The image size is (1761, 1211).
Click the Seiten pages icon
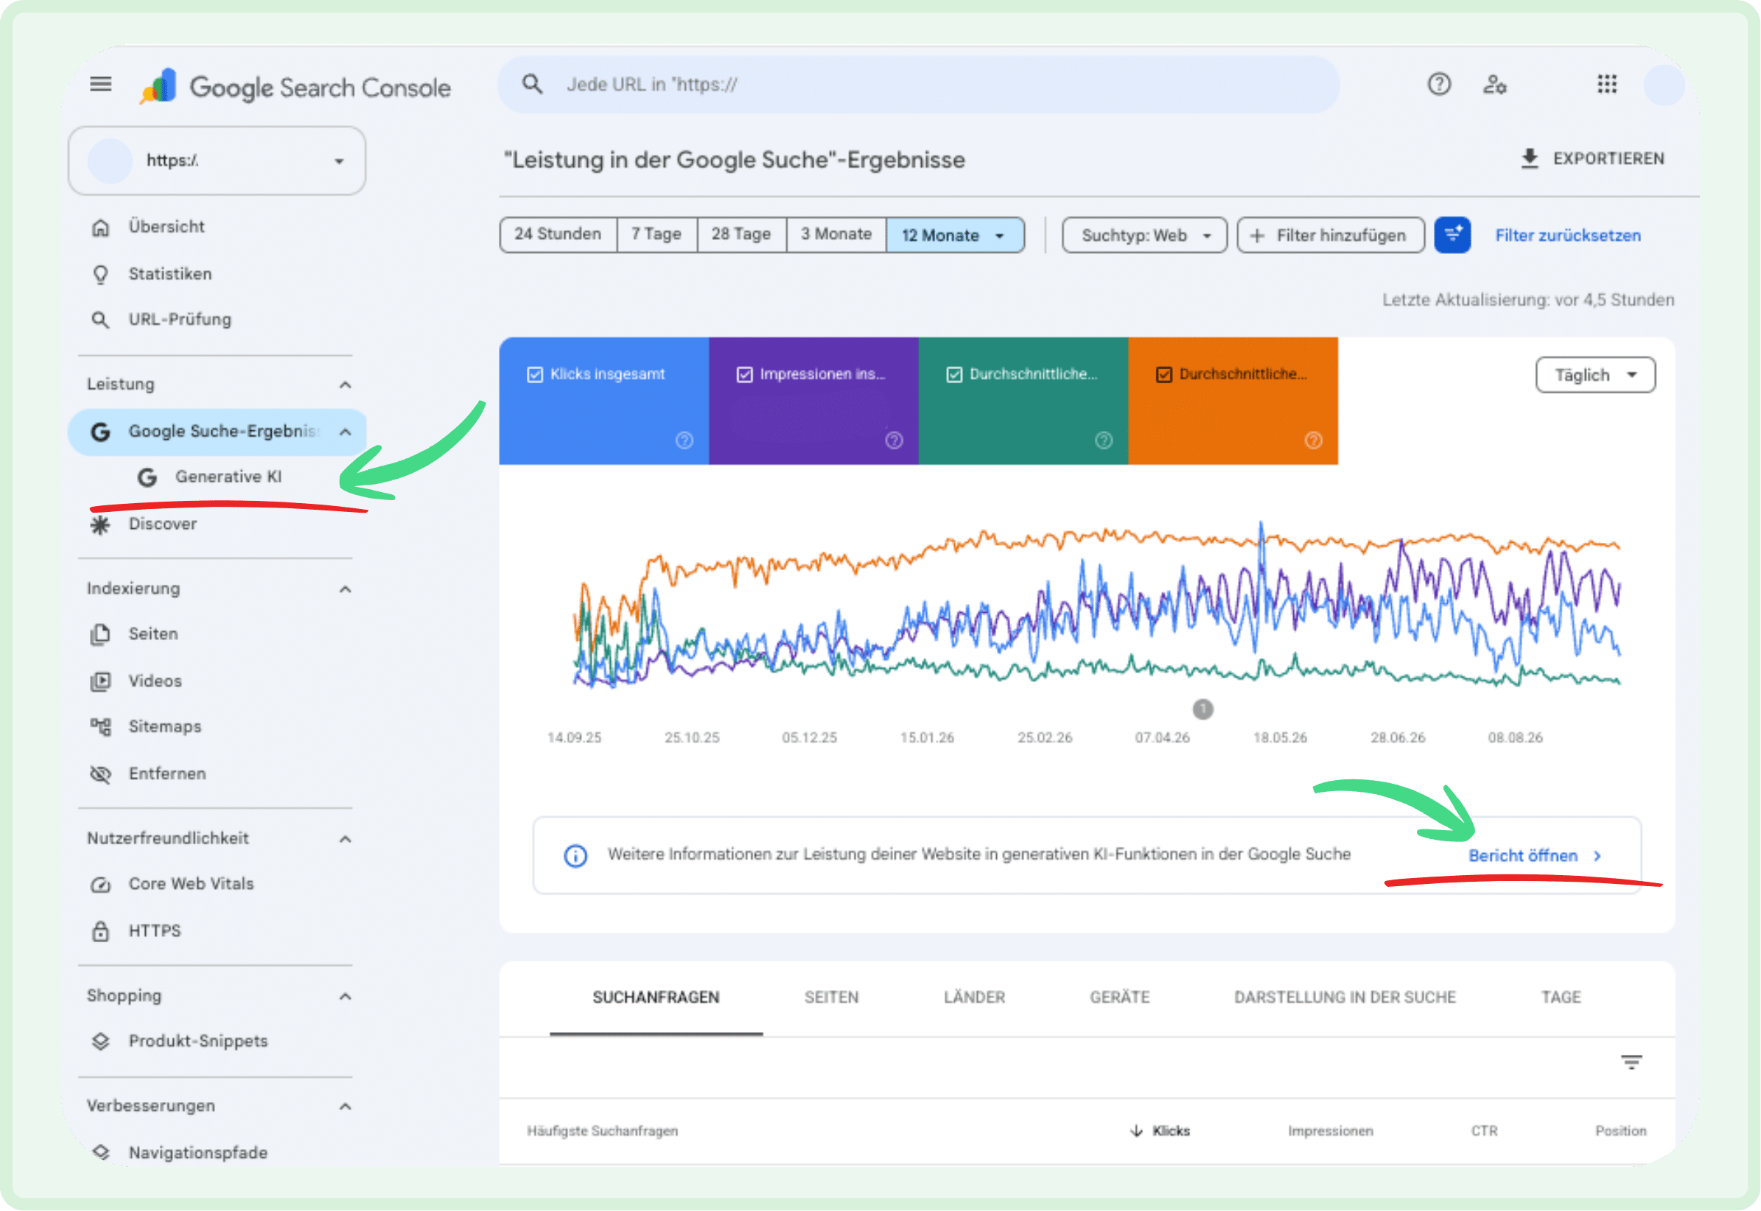100,634
